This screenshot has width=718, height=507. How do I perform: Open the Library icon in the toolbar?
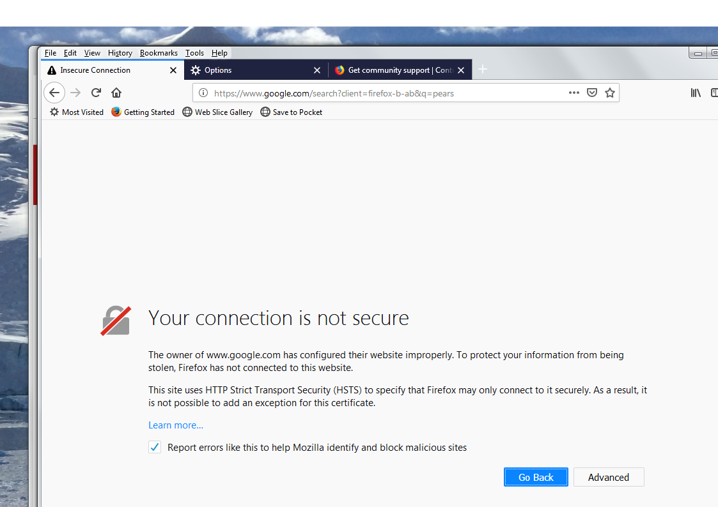pos(696,93)
